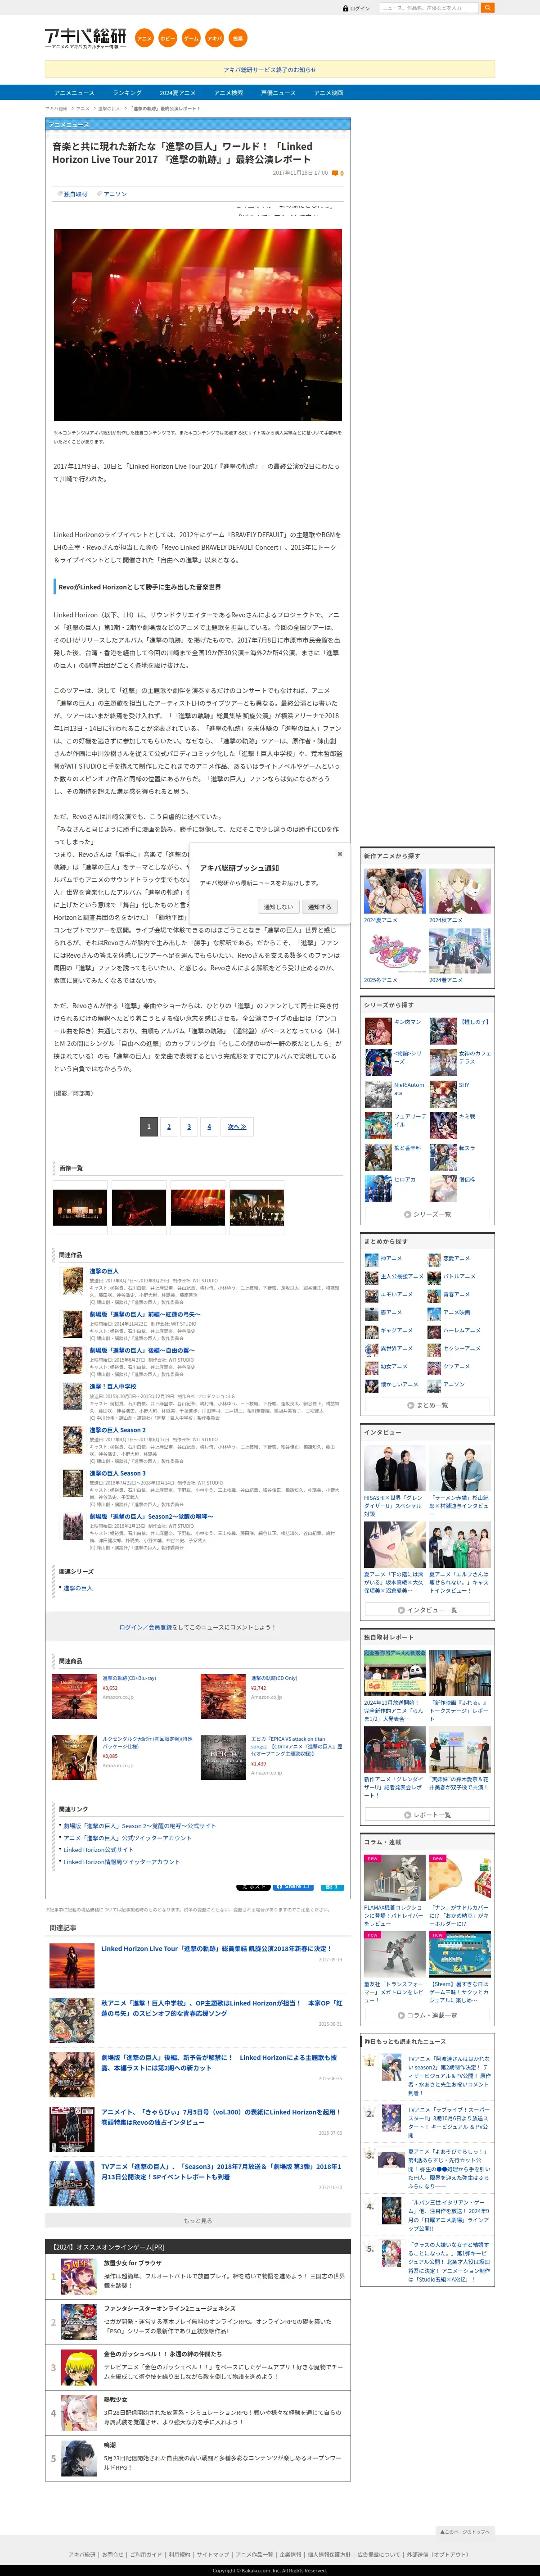This screenshot has width=540, height=2576.
Task: Open the 2024夏アニメ thumbnail
Action: [394, 890]
